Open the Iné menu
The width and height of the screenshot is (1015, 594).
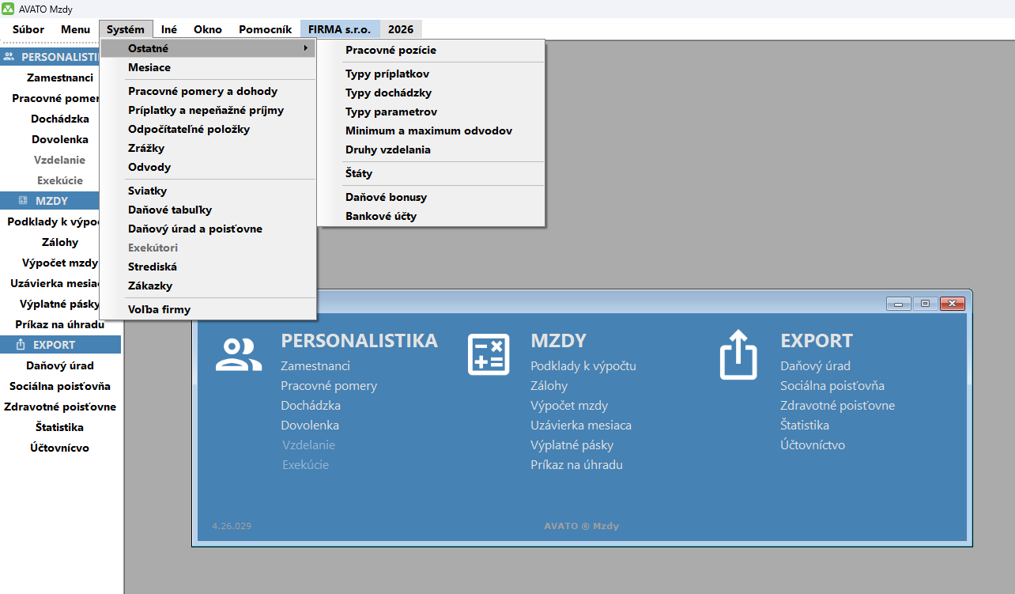click(x=169, y=29)
